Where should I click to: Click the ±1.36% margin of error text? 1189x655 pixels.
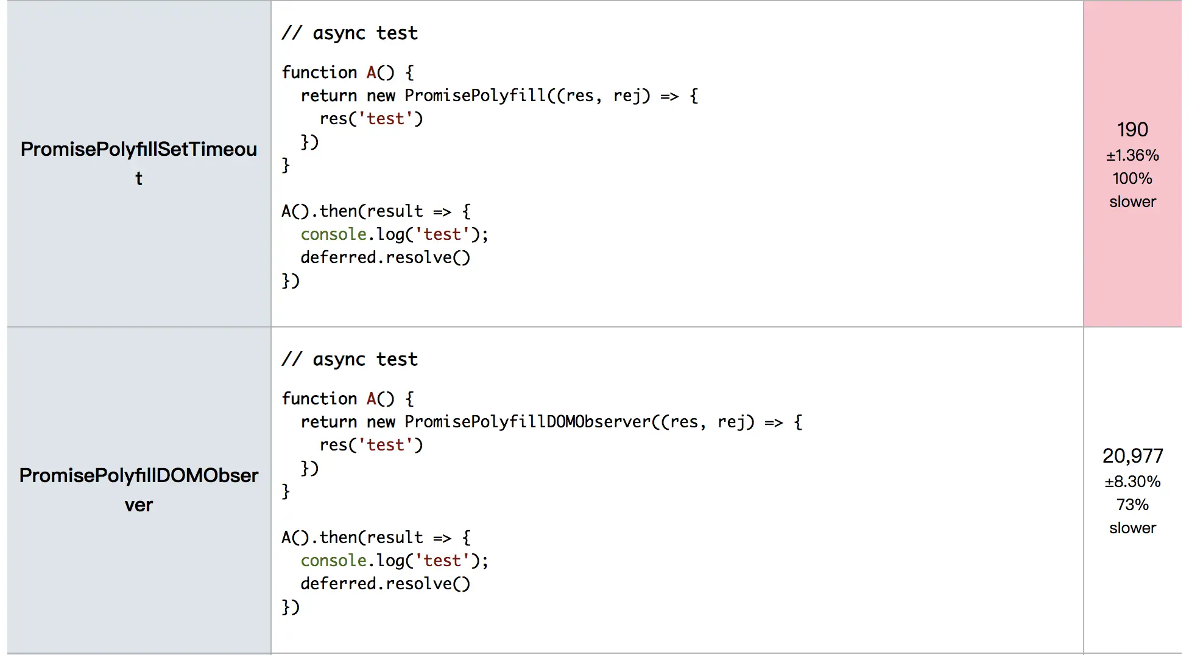click(1132, 155)
